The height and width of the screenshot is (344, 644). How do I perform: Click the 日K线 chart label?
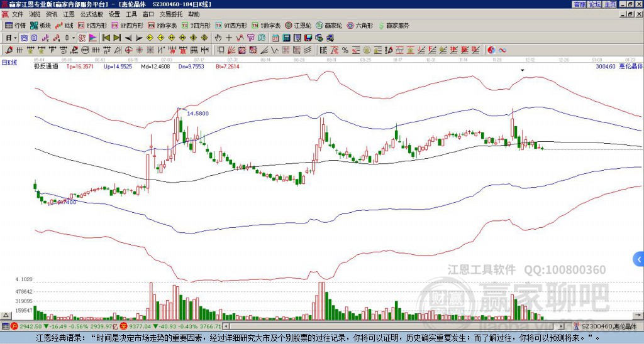point(9,63)
